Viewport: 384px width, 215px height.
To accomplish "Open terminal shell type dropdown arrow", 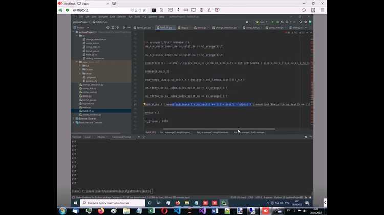I will coord(144,137).
